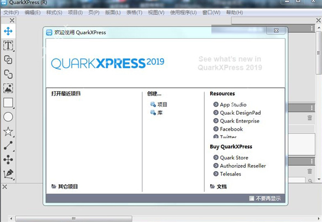Select the Line tool

(8, 145)
